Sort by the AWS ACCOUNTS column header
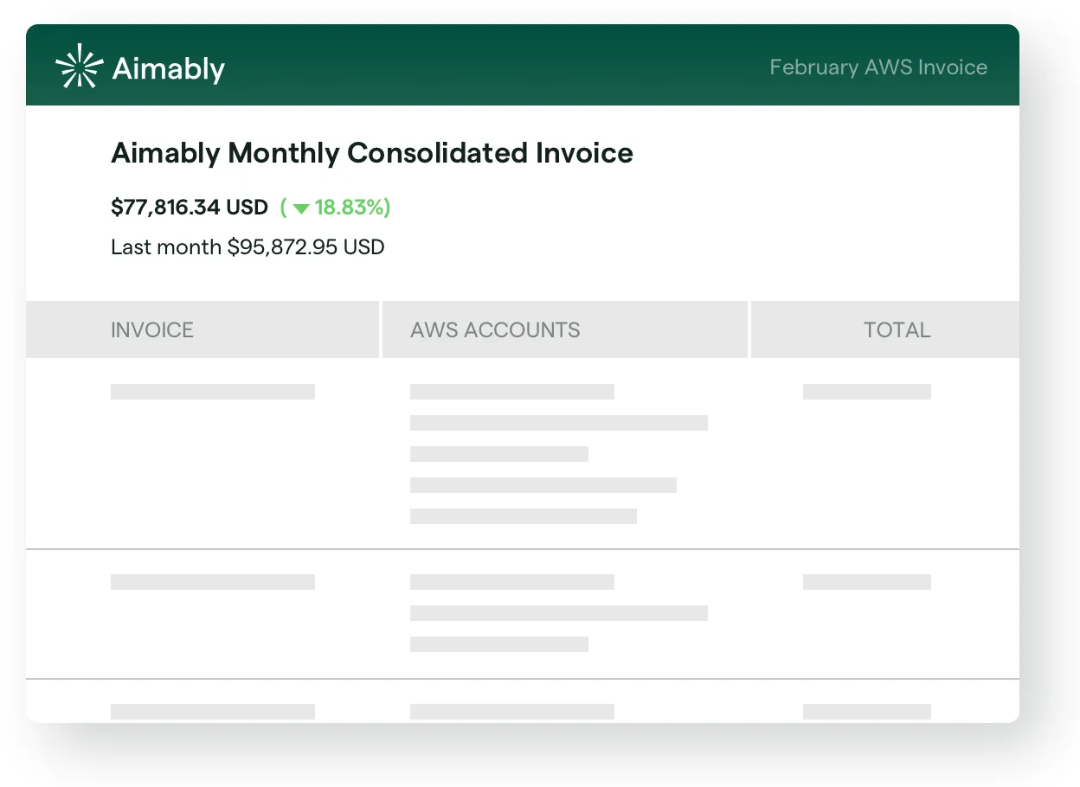This screenshot has height=787, width=1080. (495, 330)
